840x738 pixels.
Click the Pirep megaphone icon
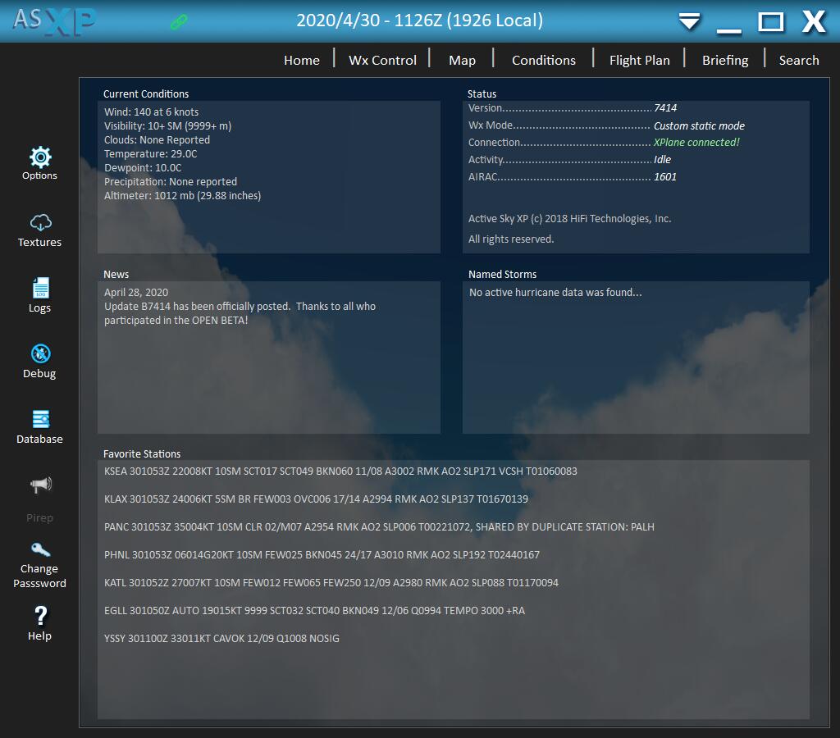41,485
